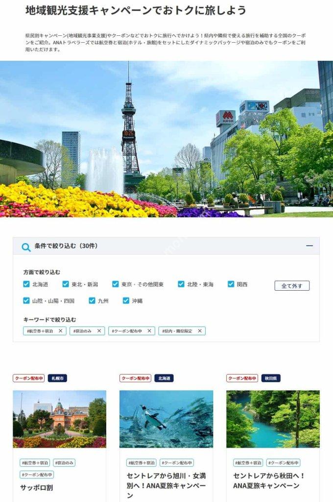Remove the #航空券+宿泊 keyword filter
This screenshot has width=333, height=502.
[60, 331]
